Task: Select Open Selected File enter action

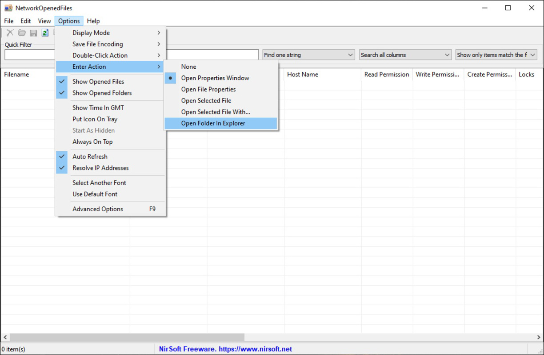Action: [x=220, y=101]
